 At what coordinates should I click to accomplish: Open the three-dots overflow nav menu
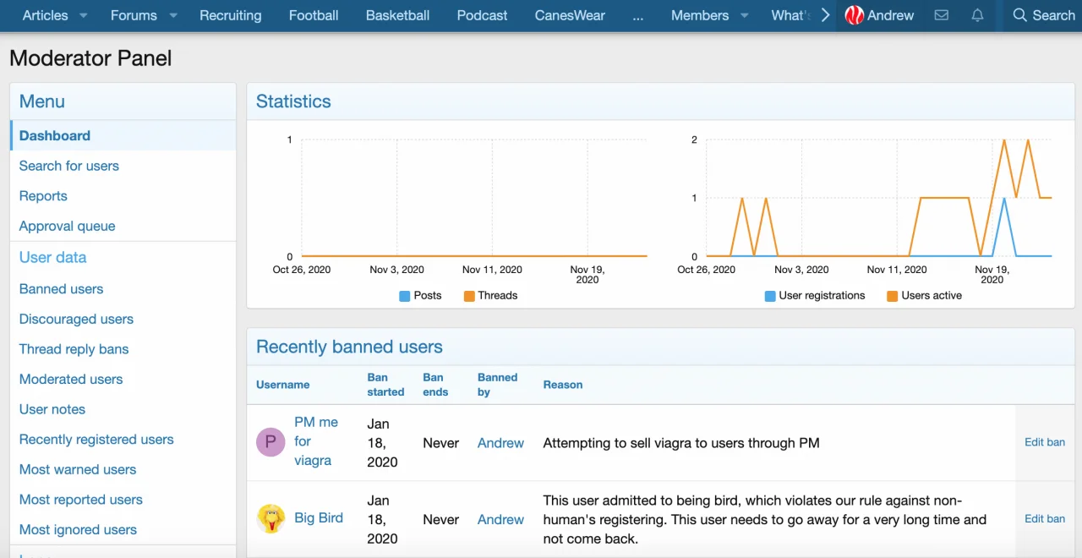(637, 15)
